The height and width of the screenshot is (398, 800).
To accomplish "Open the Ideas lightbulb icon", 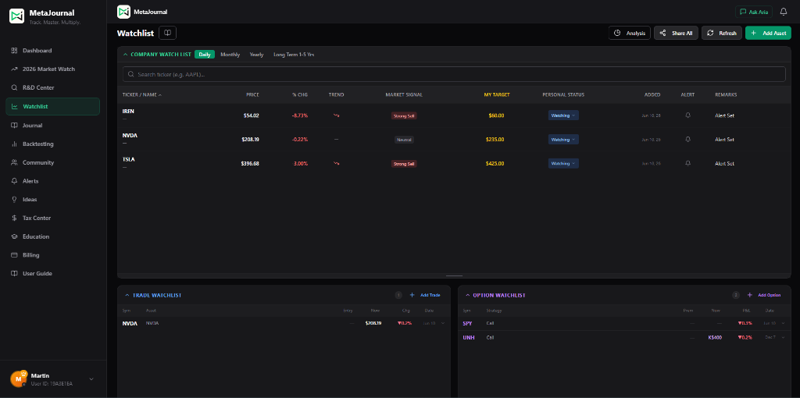I will point(14,199).
